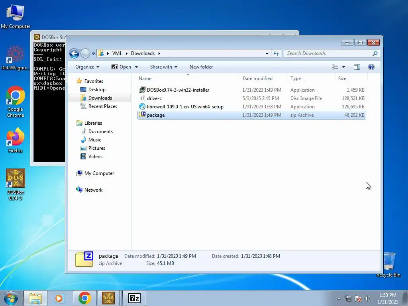Click the search magnifier icon
This screenshot has height=306, width=408.
pos(375,53)
